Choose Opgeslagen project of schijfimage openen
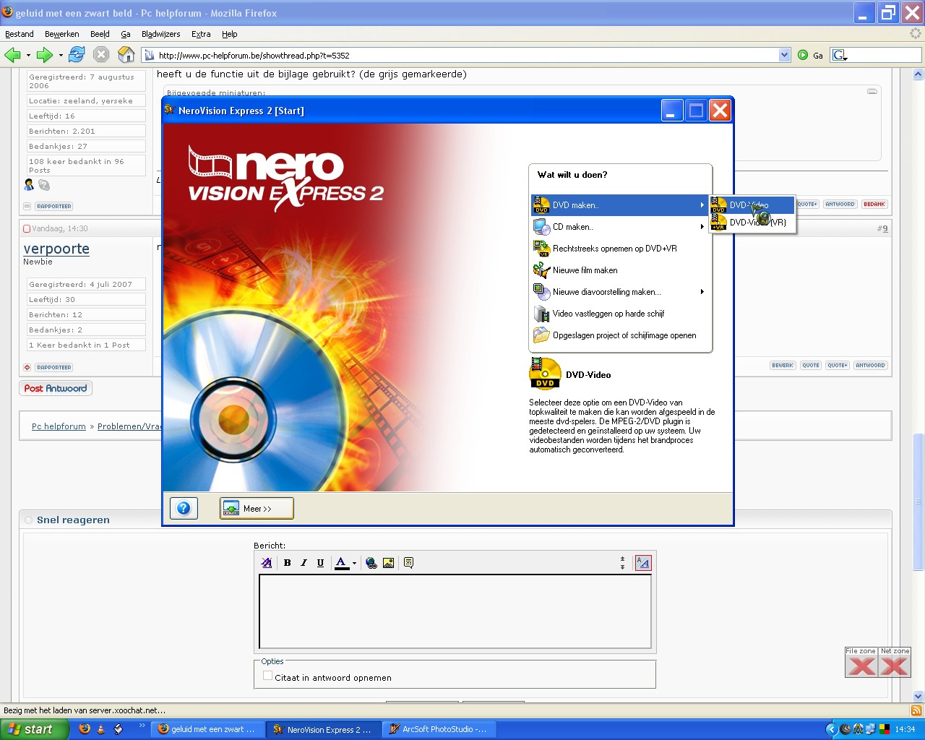The image size is (925, 740). (x=619, y=335)
